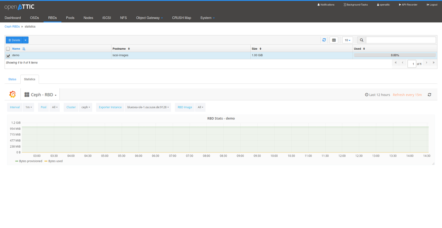Open the Dashboard page
The width and height of the screenshot is (442, 228).
point(13,18)
